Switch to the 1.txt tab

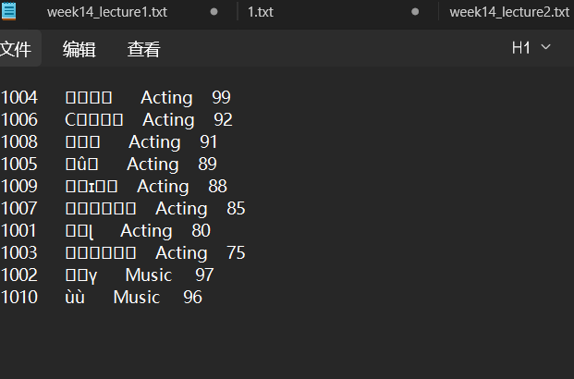click(x=260, y=12)
